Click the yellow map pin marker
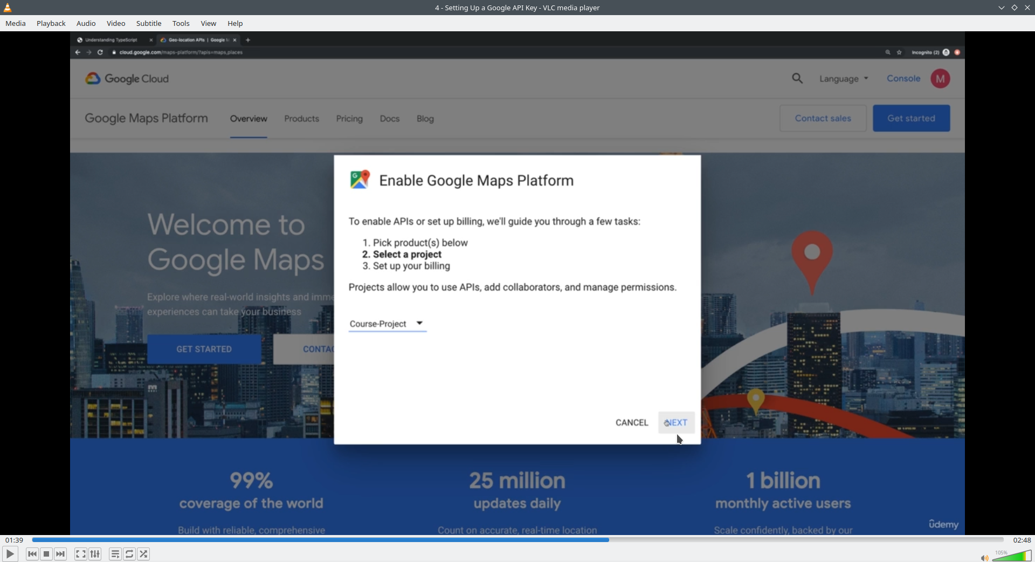Screen dimensions: 1035x562 click(x=756, y=401)
